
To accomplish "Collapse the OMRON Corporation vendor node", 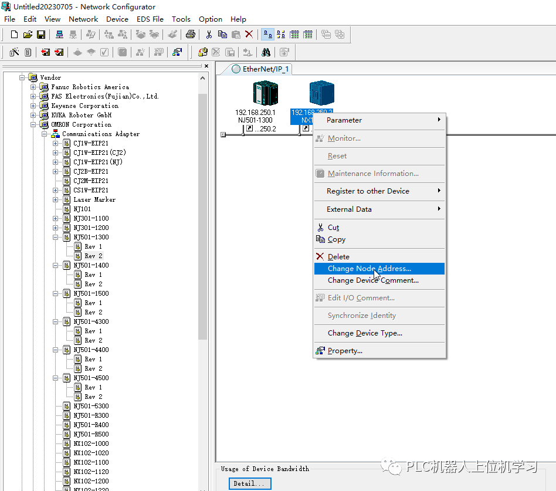I will [33, 125].
